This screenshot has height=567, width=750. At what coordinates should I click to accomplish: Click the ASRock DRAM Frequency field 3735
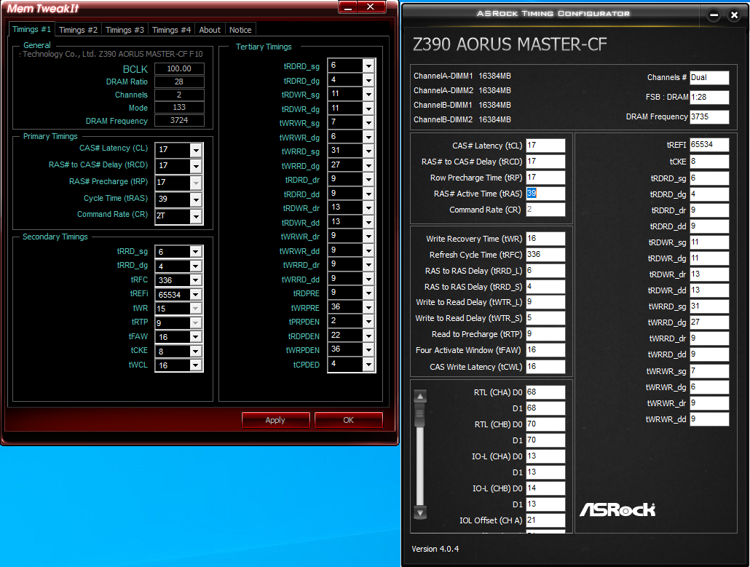709,116
